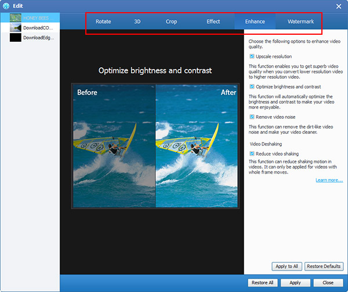
Task: Click the DownloadEdg... file name
Action: tap(38, 38)
